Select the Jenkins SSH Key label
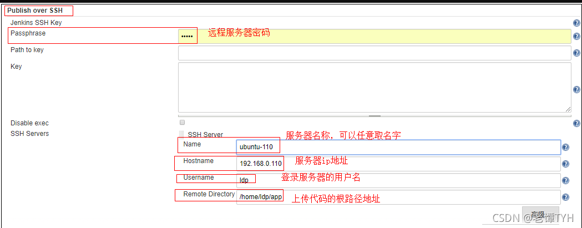This screenshot has width=582, height=228. click(36, 23)
